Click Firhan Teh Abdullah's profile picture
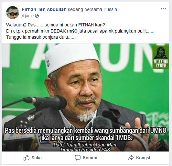Viewport: 172px width, 166px height. [x=13, y=13]
